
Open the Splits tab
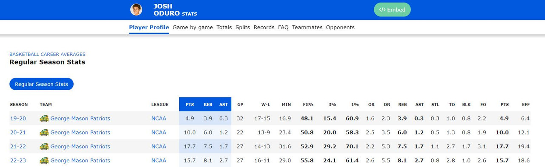pyautogui.click(x=243, y=27)
